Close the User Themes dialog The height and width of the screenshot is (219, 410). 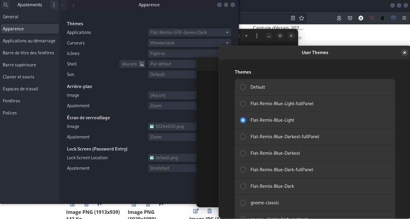coord(405,53)
